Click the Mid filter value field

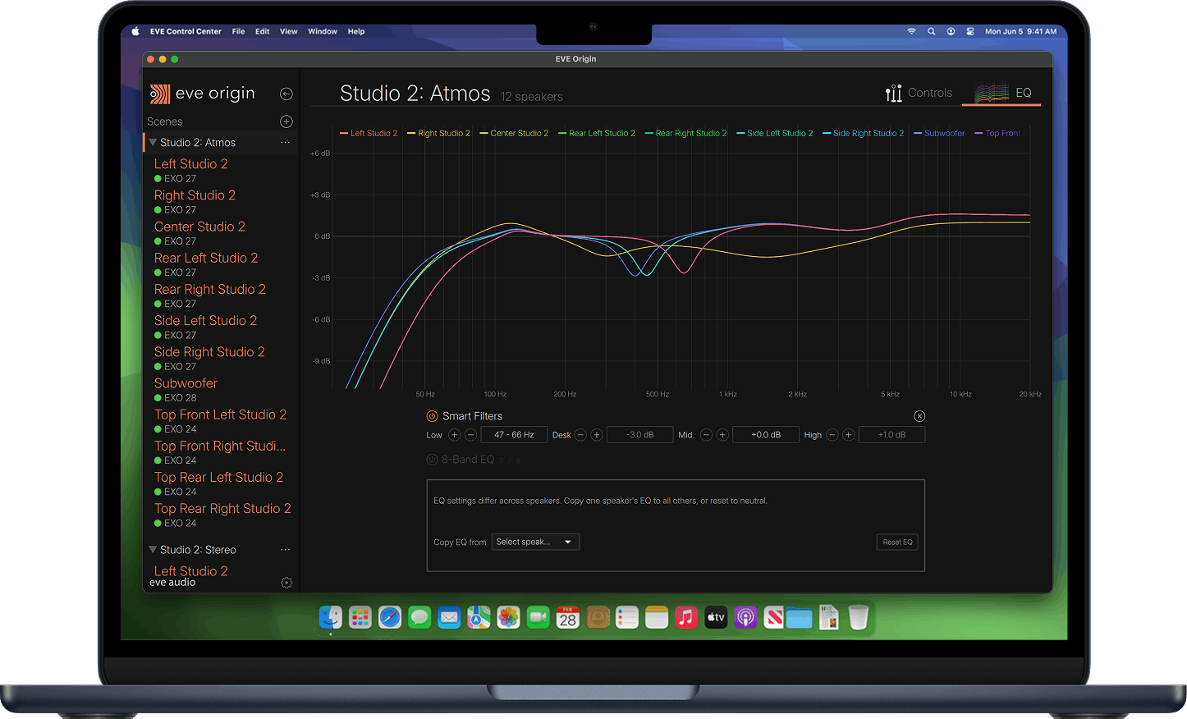[x=766, y=435]
